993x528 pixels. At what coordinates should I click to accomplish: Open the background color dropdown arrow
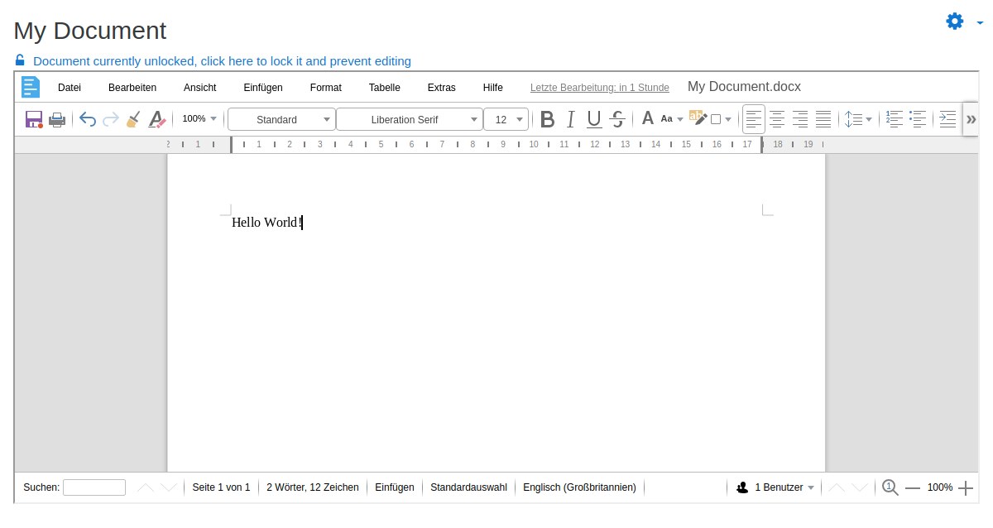coord(728,119)
